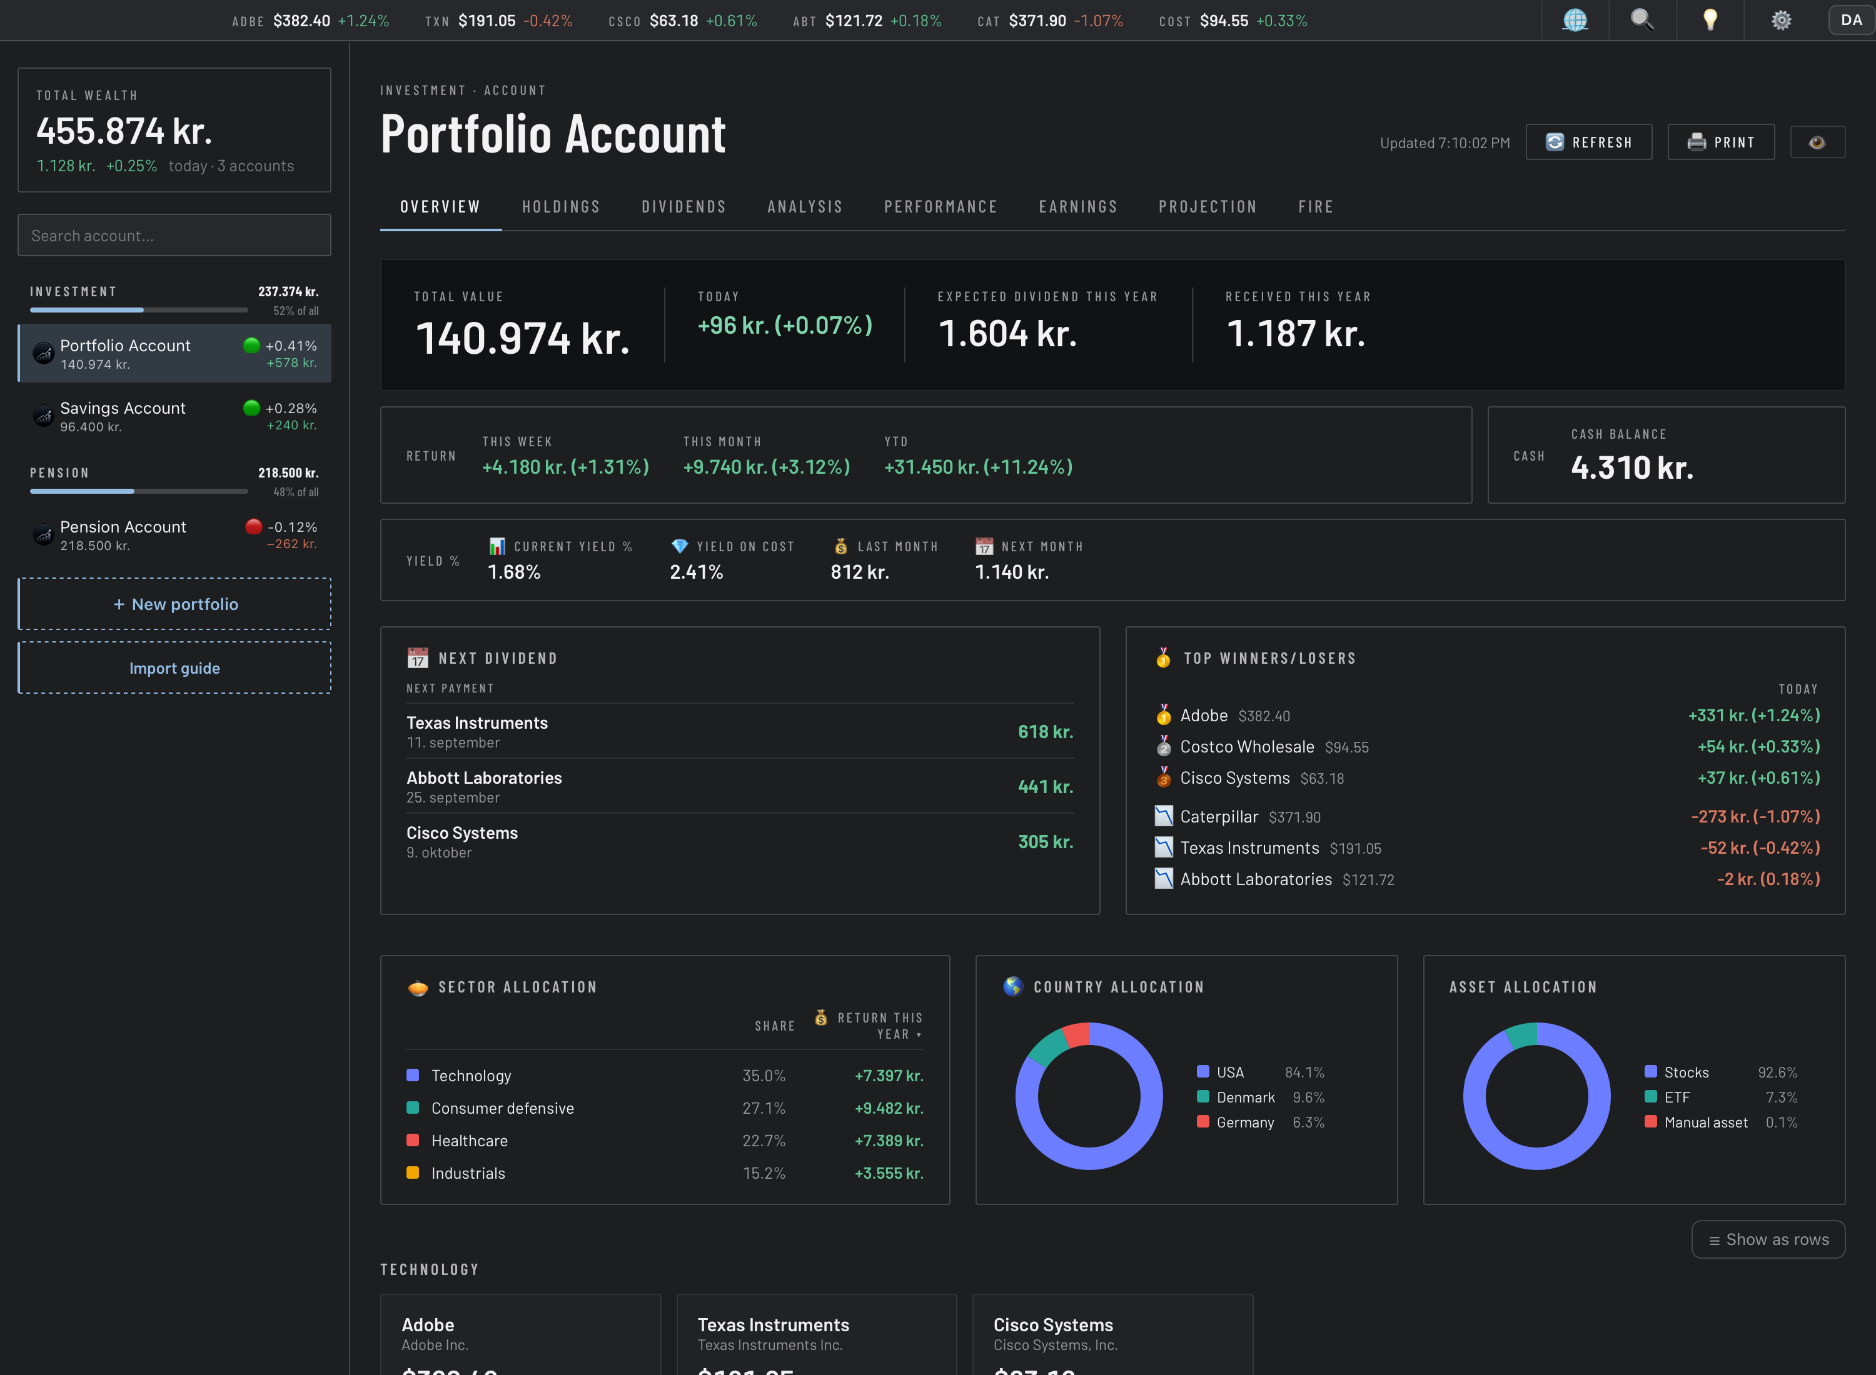Open the Projection tab
This screenshot has width=1876, height=1375.
pyautogui.click(x=1208, y=206)
